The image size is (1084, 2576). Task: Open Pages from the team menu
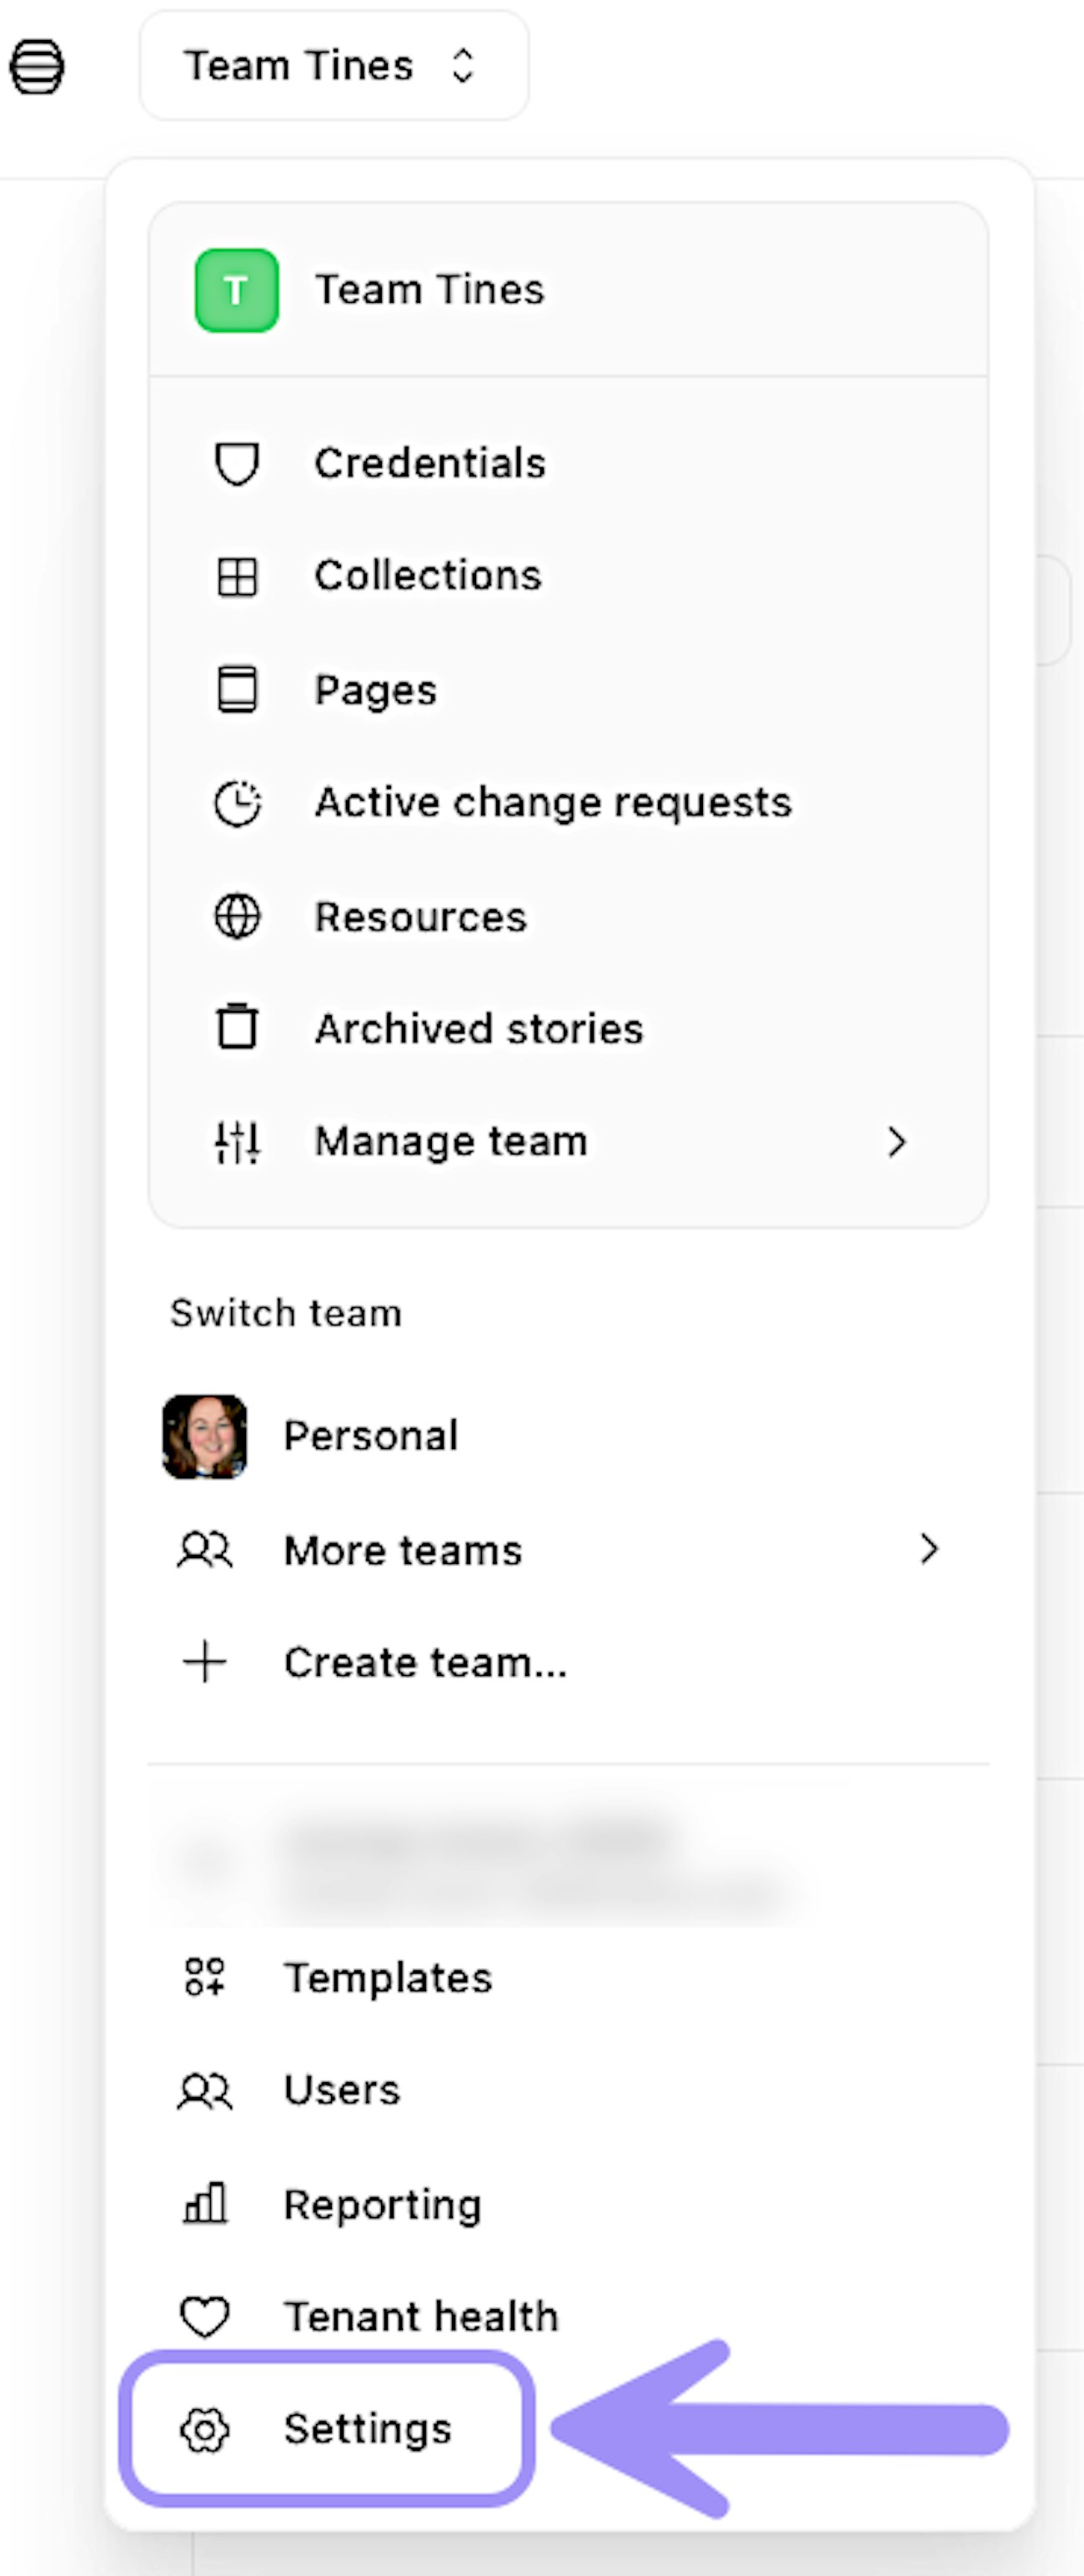tap(375, 690)
